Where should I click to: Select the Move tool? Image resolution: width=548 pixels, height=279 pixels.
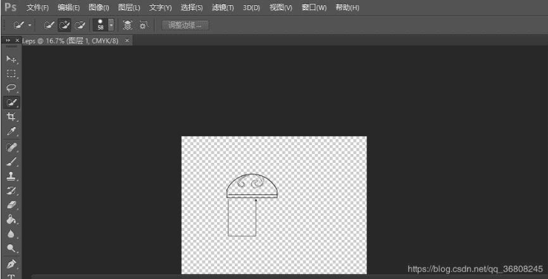[x=11, y=59]
